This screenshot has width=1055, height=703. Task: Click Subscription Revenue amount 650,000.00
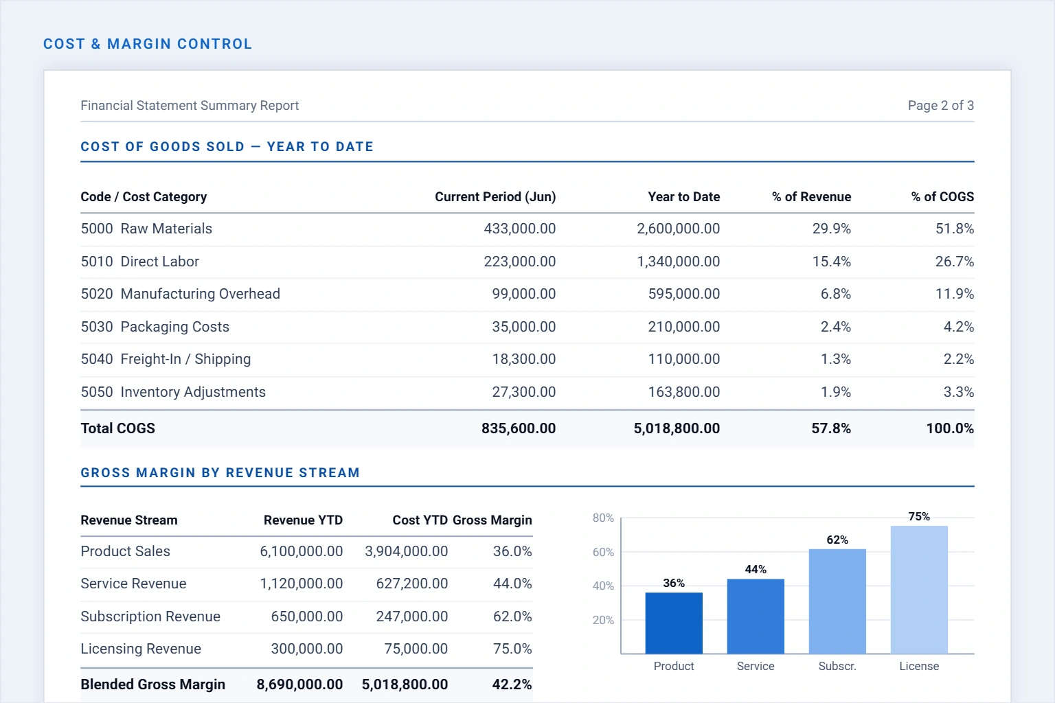tap(307, 616)
